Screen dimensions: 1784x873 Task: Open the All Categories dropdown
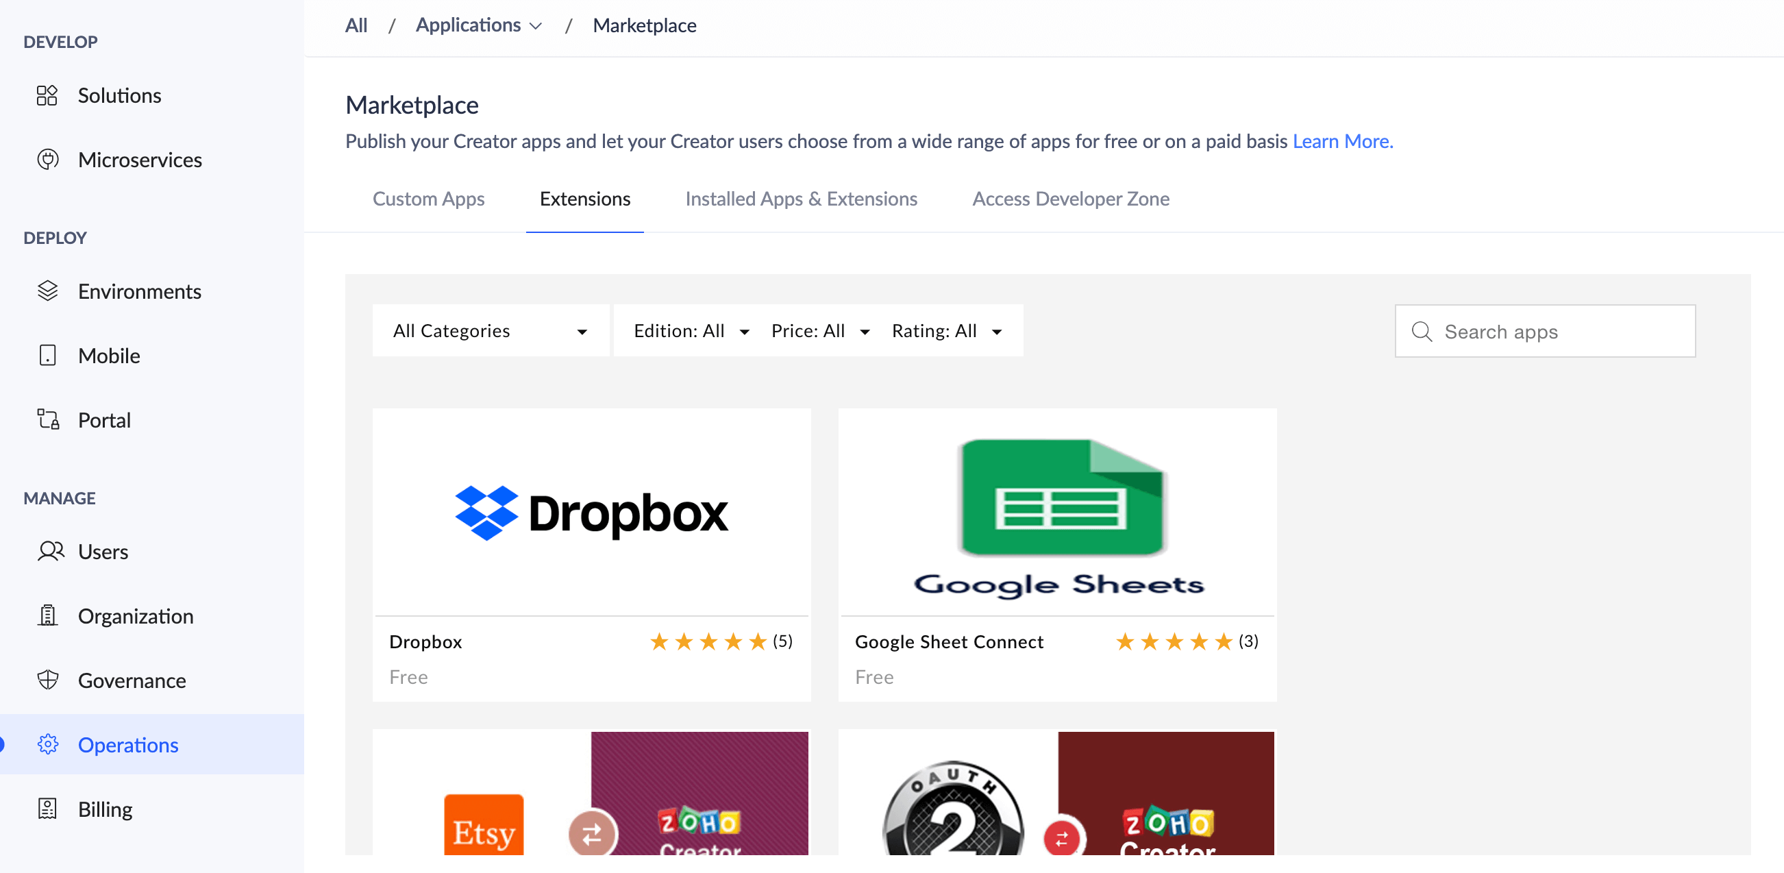point(490,330)
